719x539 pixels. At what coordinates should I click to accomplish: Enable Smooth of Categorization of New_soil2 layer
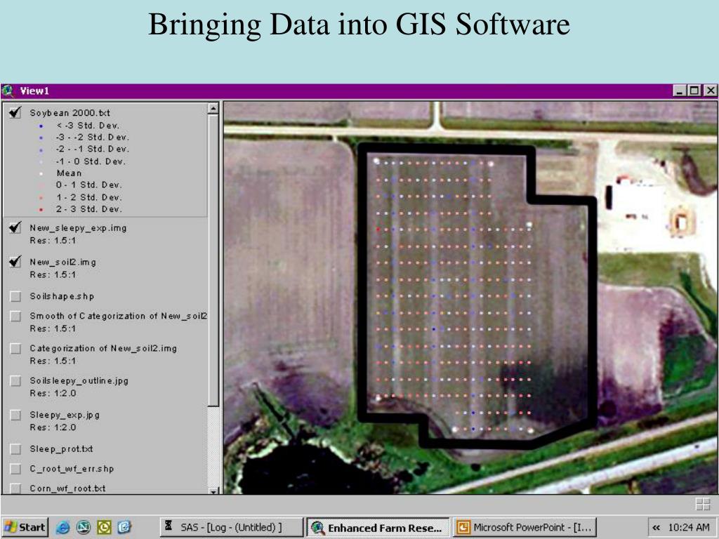point(15,317)
